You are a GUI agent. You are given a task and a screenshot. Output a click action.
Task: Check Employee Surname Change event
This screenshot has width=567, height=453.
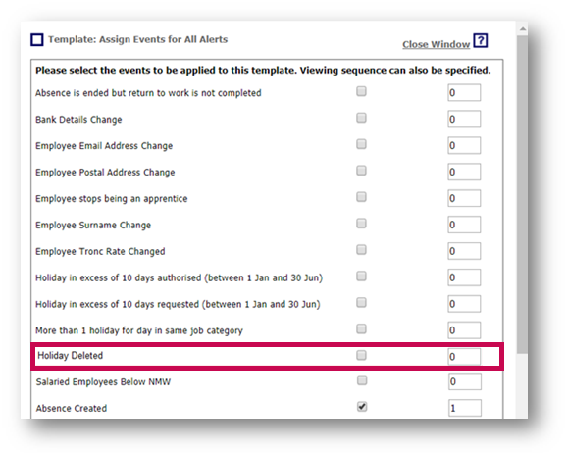(x=361, y=223)
